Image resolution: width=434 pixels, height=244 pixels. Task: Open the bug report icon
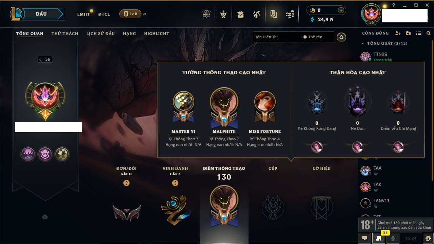tap(428, 238)
